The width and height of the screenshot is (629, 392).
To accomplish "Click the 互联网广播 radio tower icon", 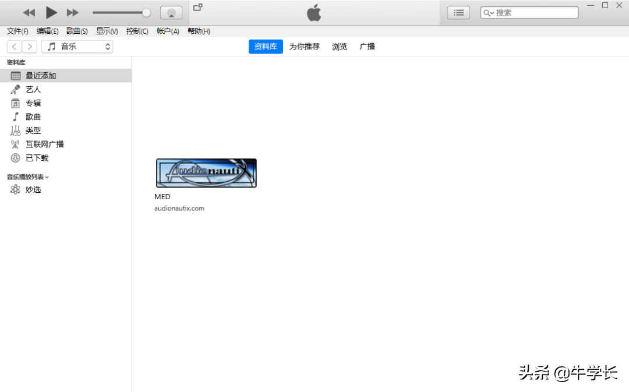I will 15,144.
